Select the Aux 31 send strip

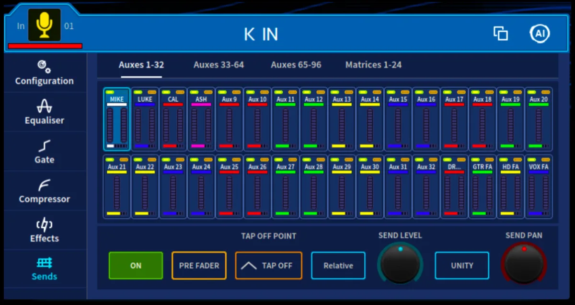[398, 187]
